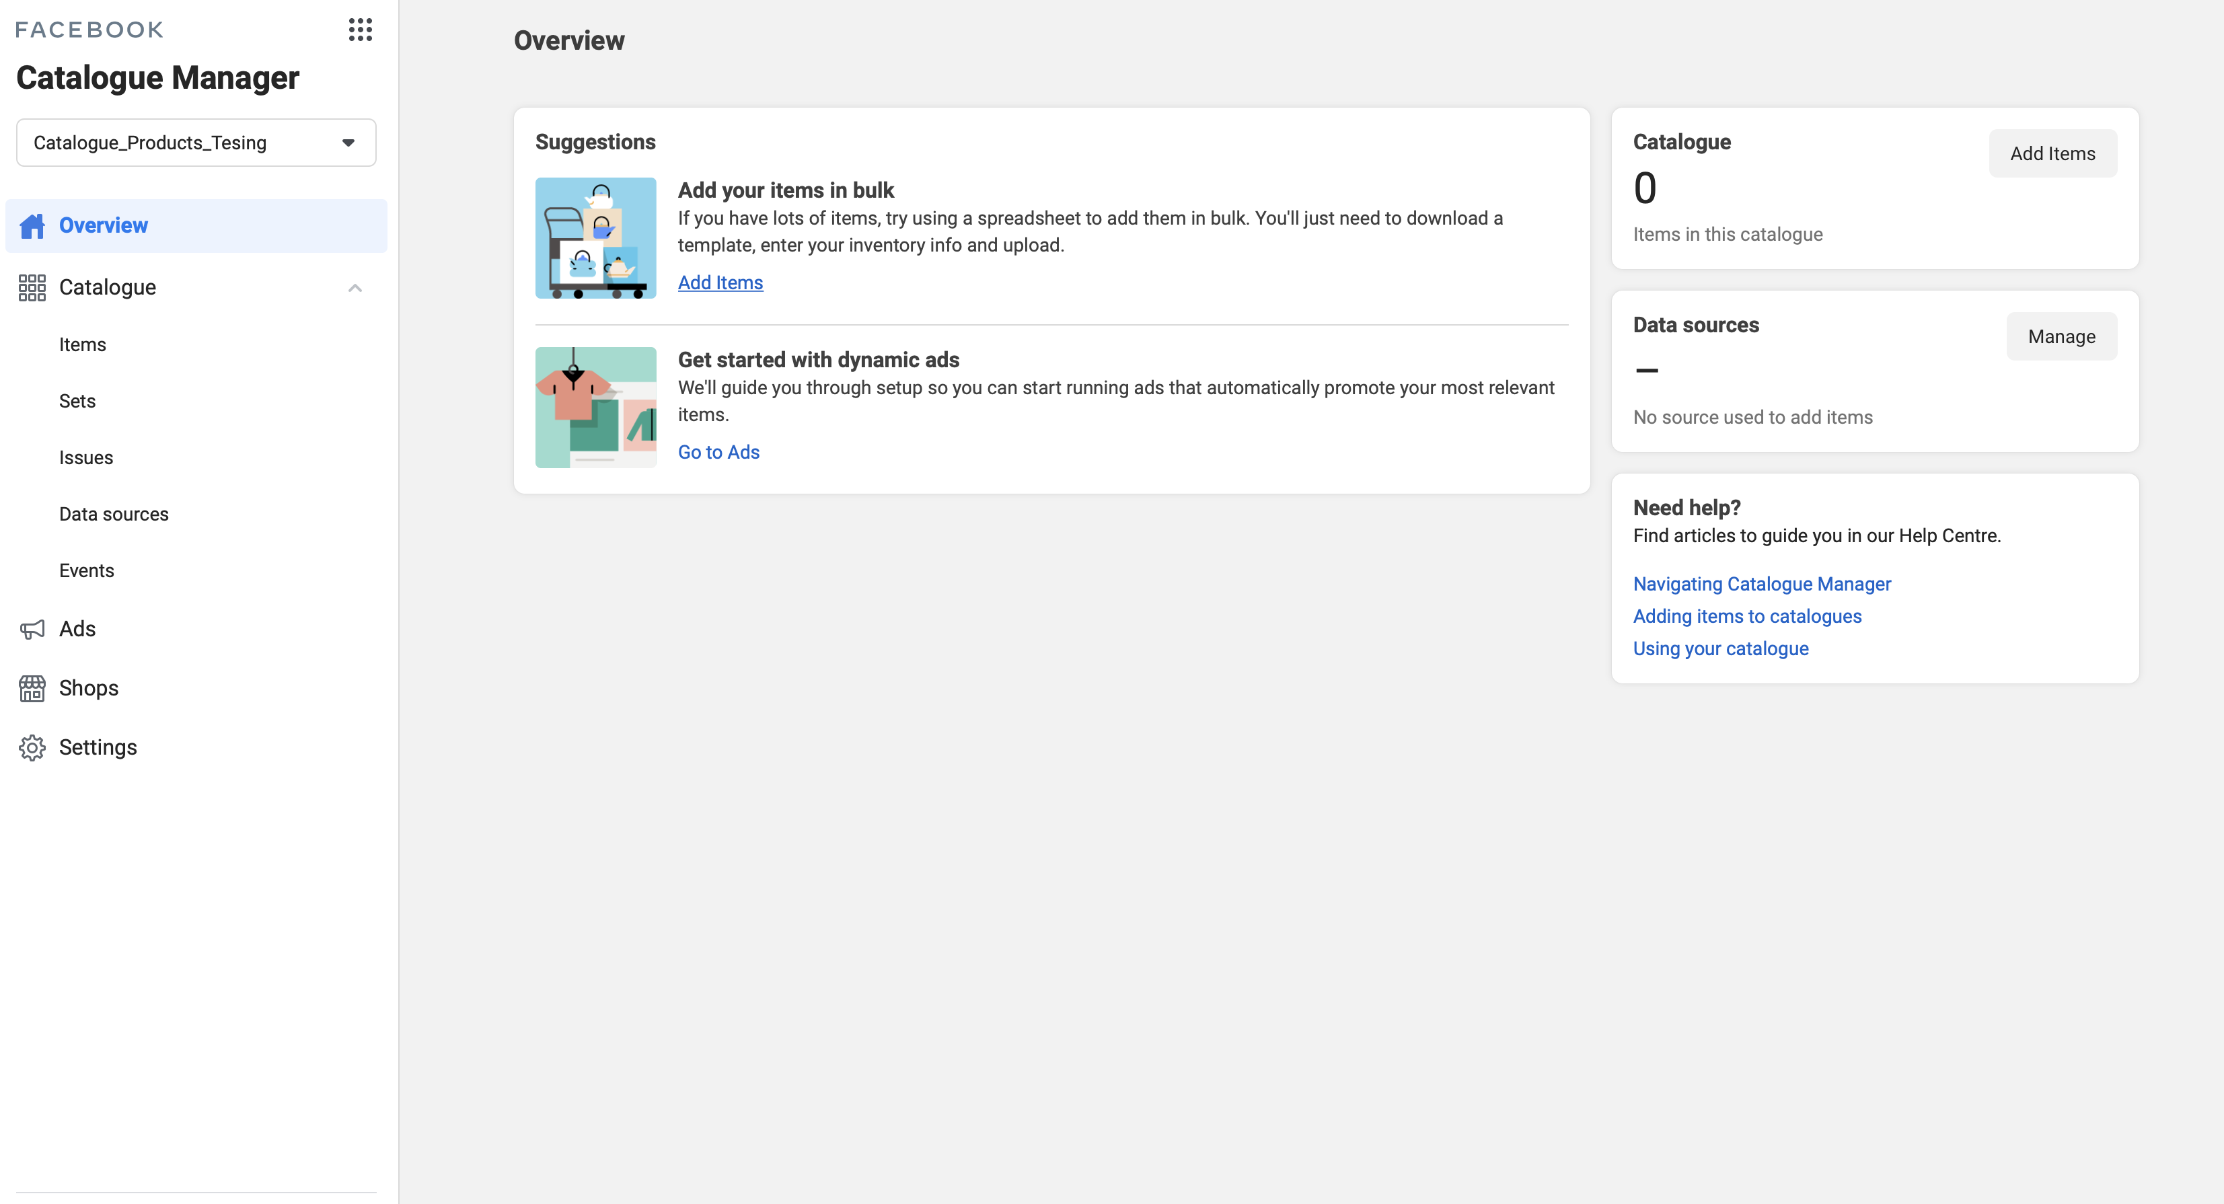Click the Overview home icon
Viewport: 2224px width, 1204px height.
(x=32, y=225)
